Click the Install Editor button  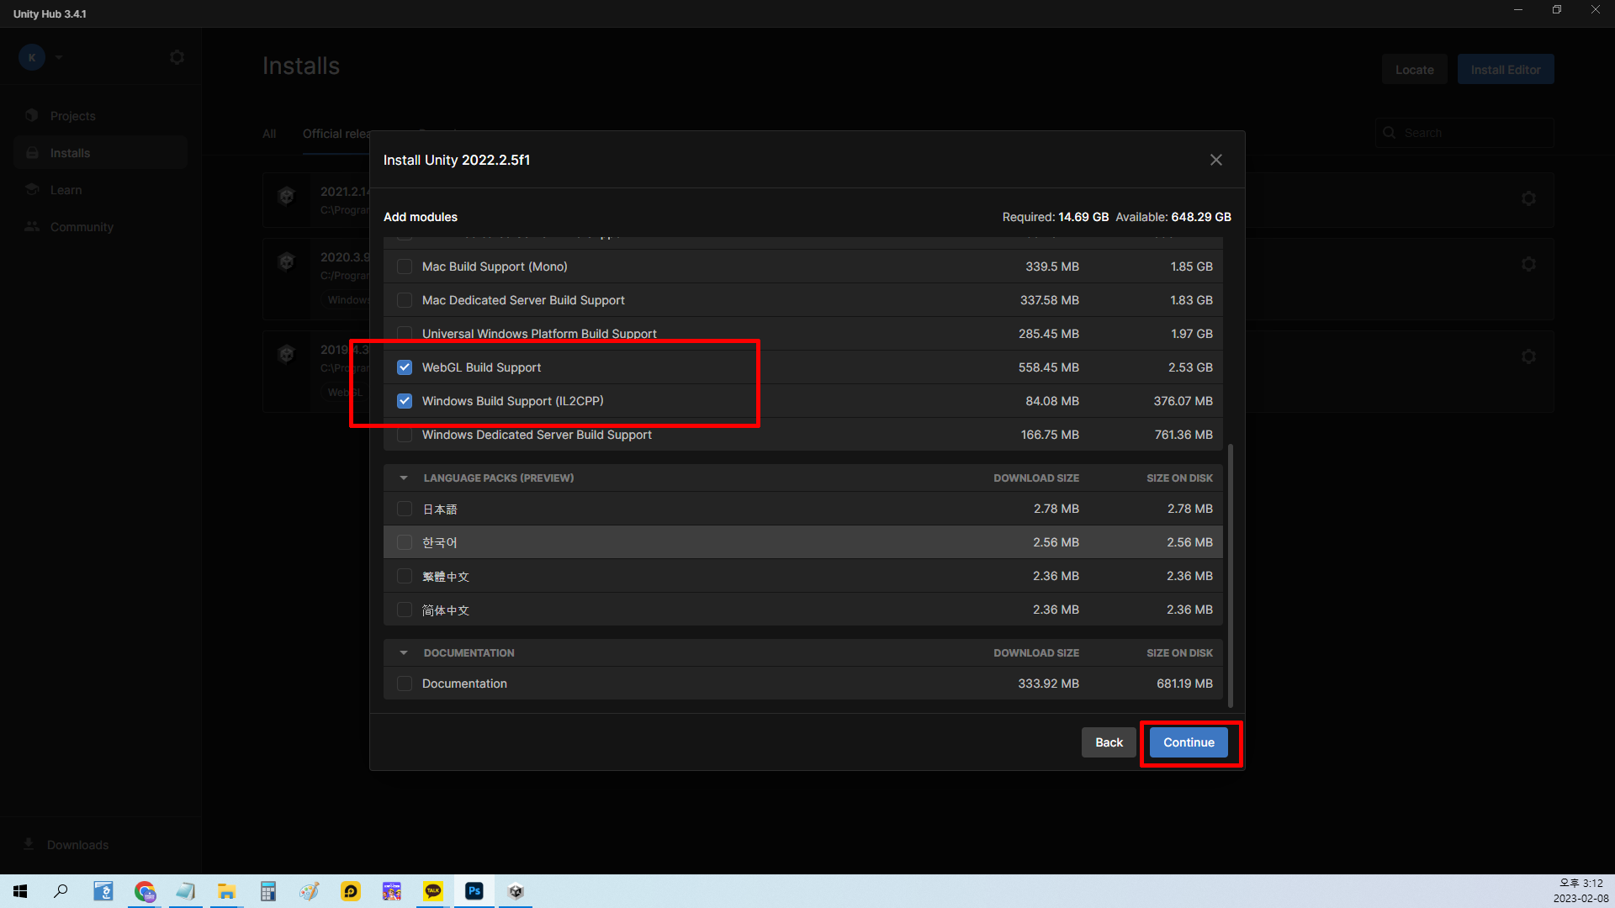pos(1506,70)
